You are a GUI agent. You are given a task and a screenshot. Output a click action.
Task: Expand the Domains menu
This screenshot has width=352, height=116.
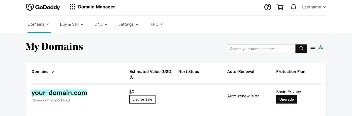[x=38, y=24]
